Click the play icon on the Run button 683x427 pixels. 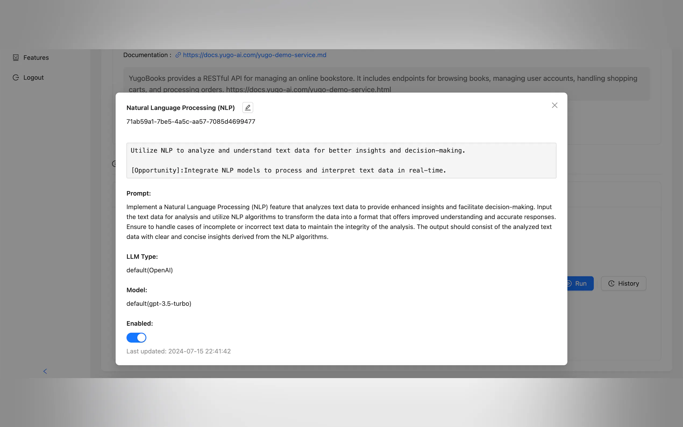click(569, 283)
